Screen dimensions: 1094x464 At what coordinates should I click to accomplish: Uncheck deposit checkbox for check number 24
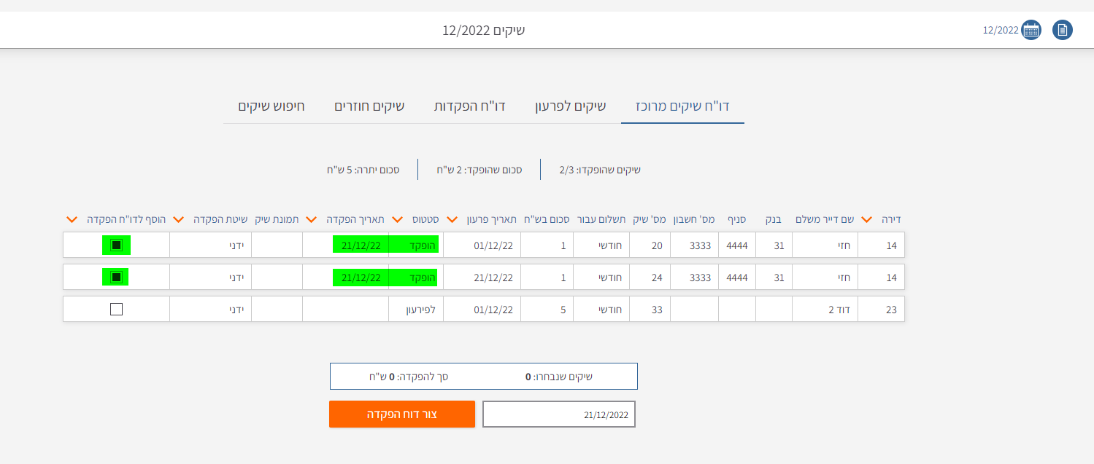click(116, 278)
